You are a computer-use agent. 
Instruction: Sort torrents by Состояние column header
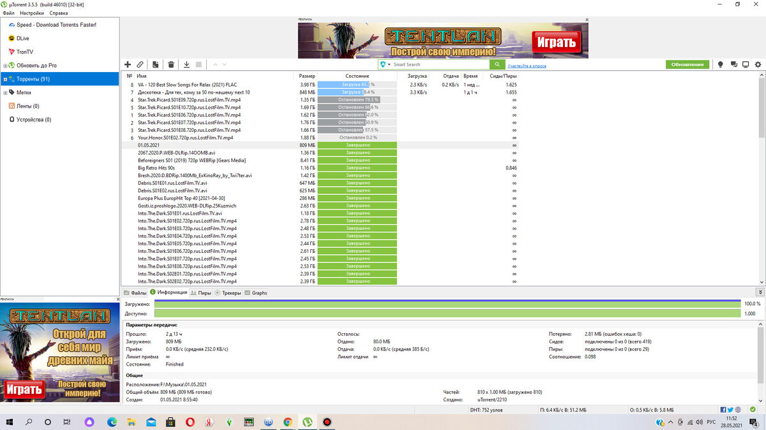357,76
